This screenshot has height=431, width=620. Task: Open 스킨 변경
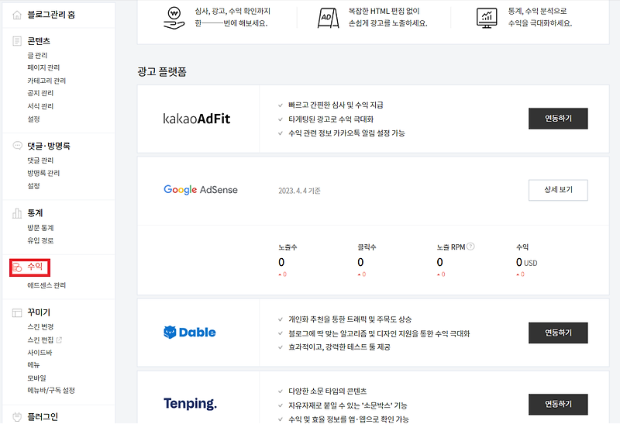[x=40, y=327]
